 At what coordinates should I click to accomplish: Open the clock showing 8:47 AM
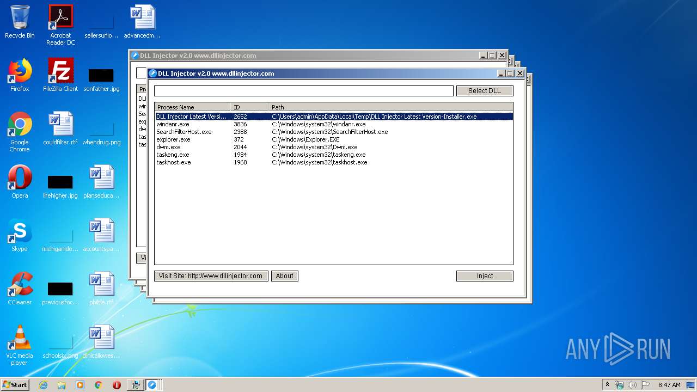click(669, 385)
